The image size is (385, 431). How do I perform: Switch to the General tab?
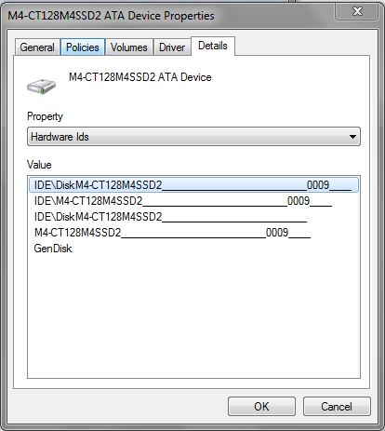coord(37,47)
